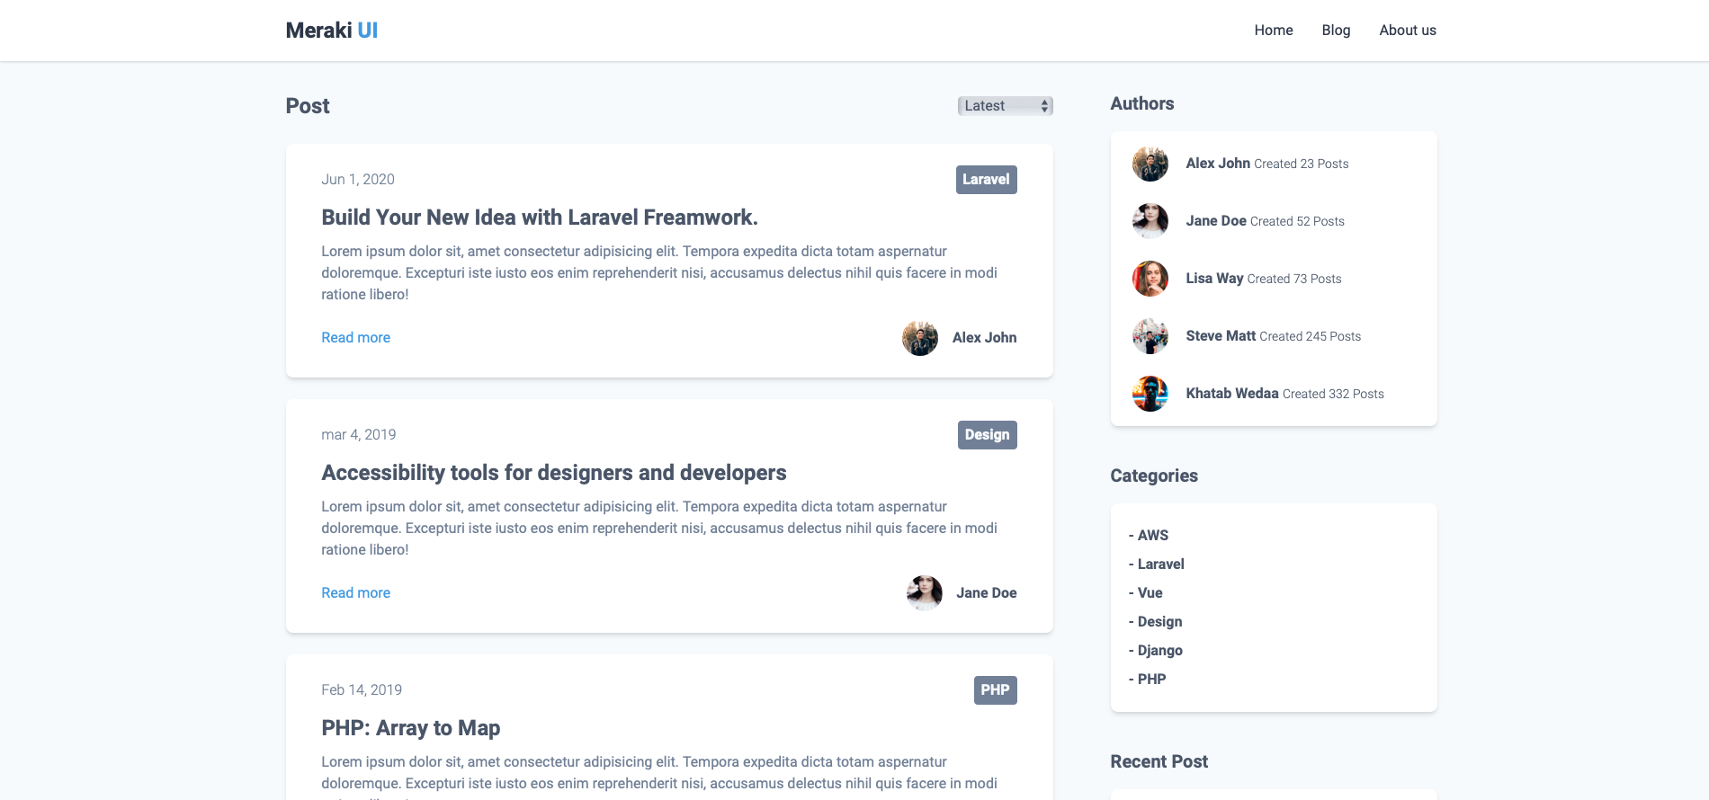
Task: Click the PHP tag badge
Action: 995,690
